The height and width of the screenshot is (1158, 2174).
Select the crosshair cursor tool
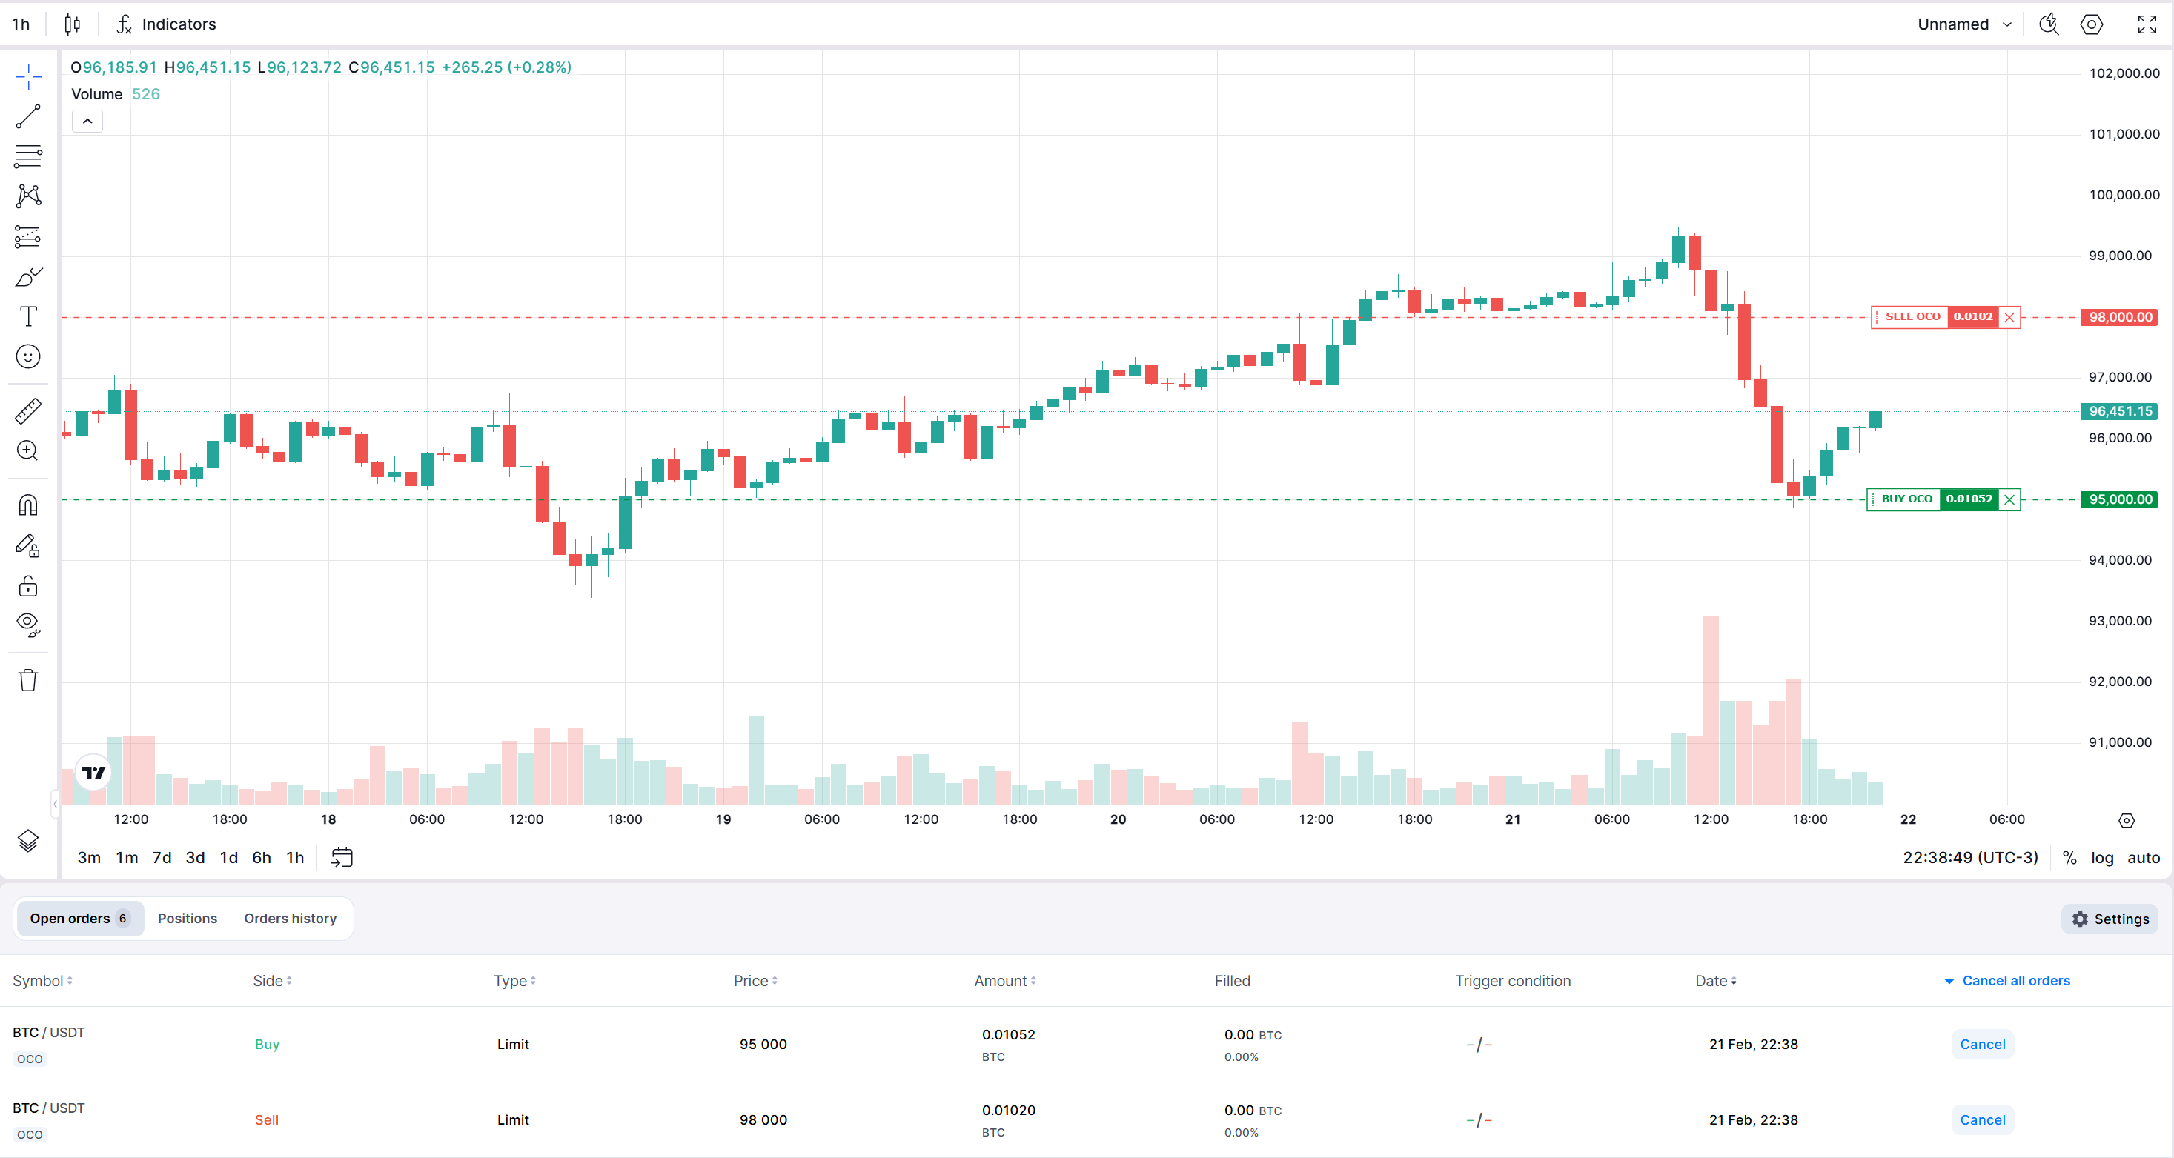pyautogui.click(x=28, y=77)
